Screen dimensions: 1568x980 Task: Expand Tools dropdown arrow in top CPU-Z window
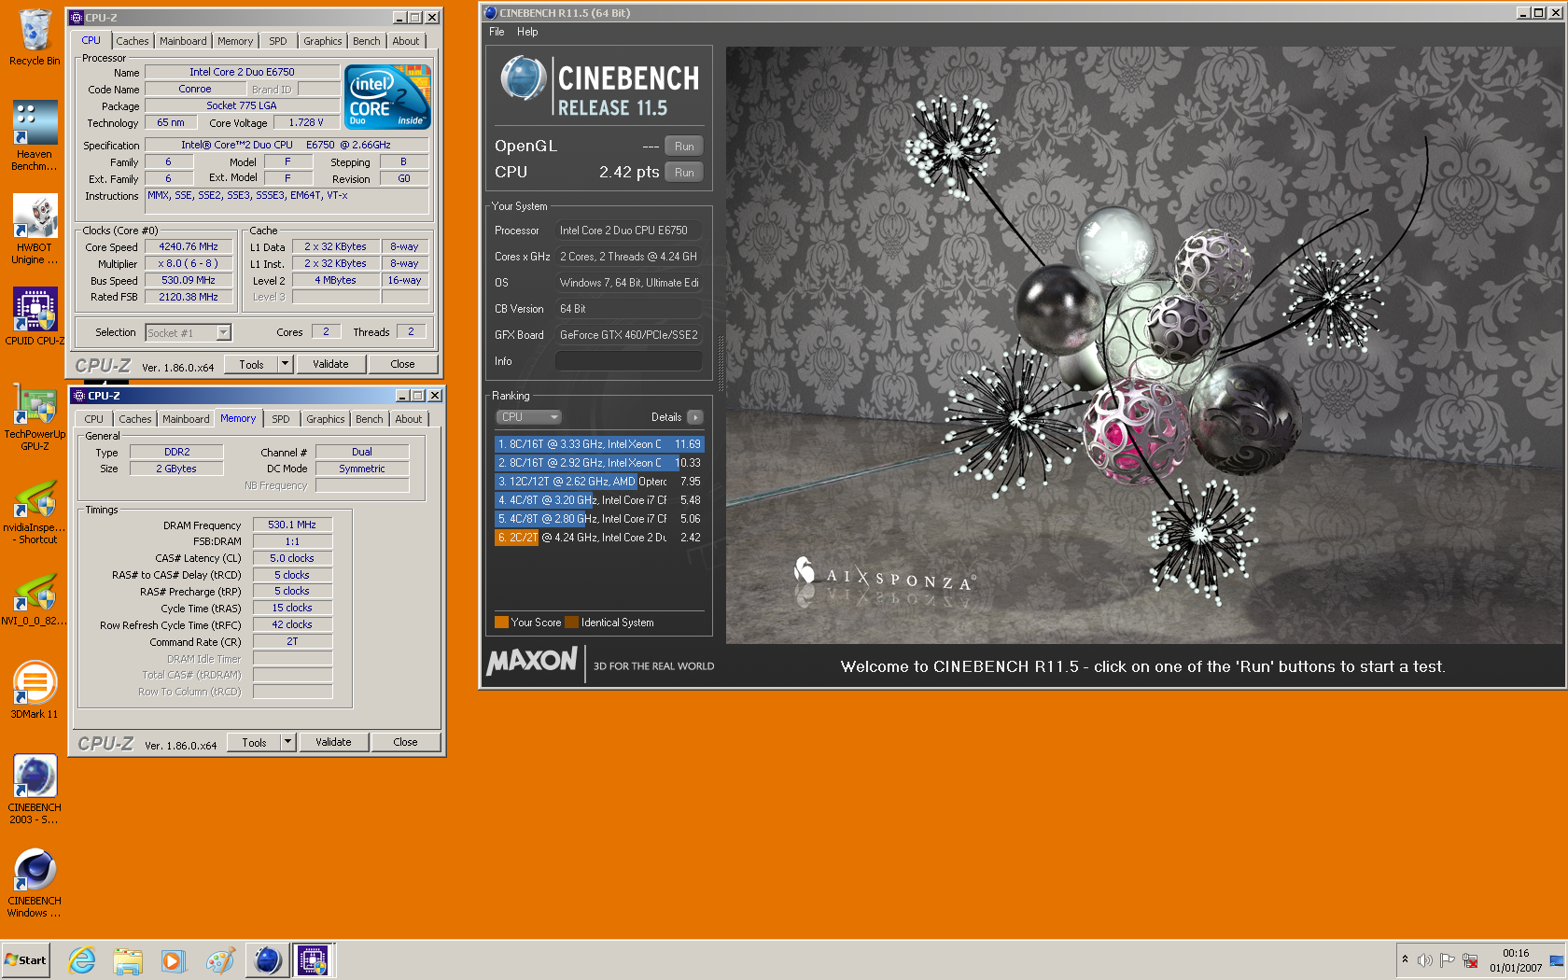click(x=286, y=364)
